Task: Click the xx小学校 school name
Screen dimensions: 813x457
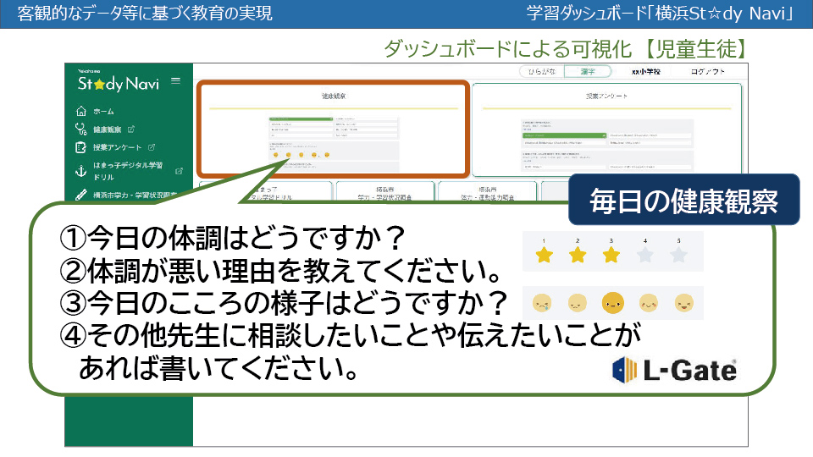Action: click(x=645, y=71)
